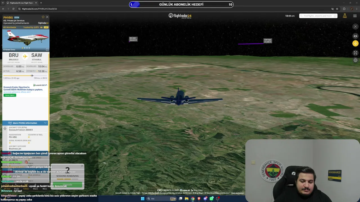
Task: Click the yellow LIVE badge
Action: pos(46,27)
